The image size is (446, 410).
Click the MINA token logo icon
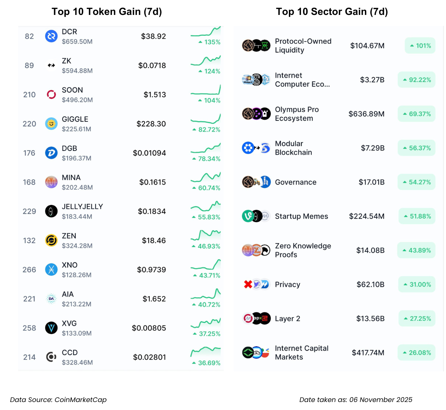pos(51,182)
